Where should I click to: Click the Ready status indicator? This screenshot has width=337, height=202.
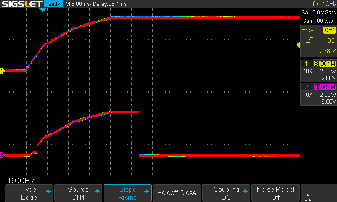(53, 4)
